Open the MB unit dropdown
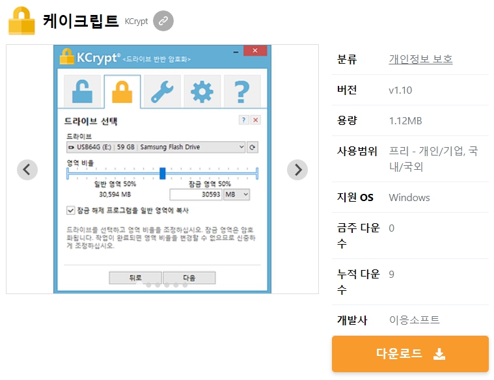The image size is (494, 380). [x=237, y=195]
